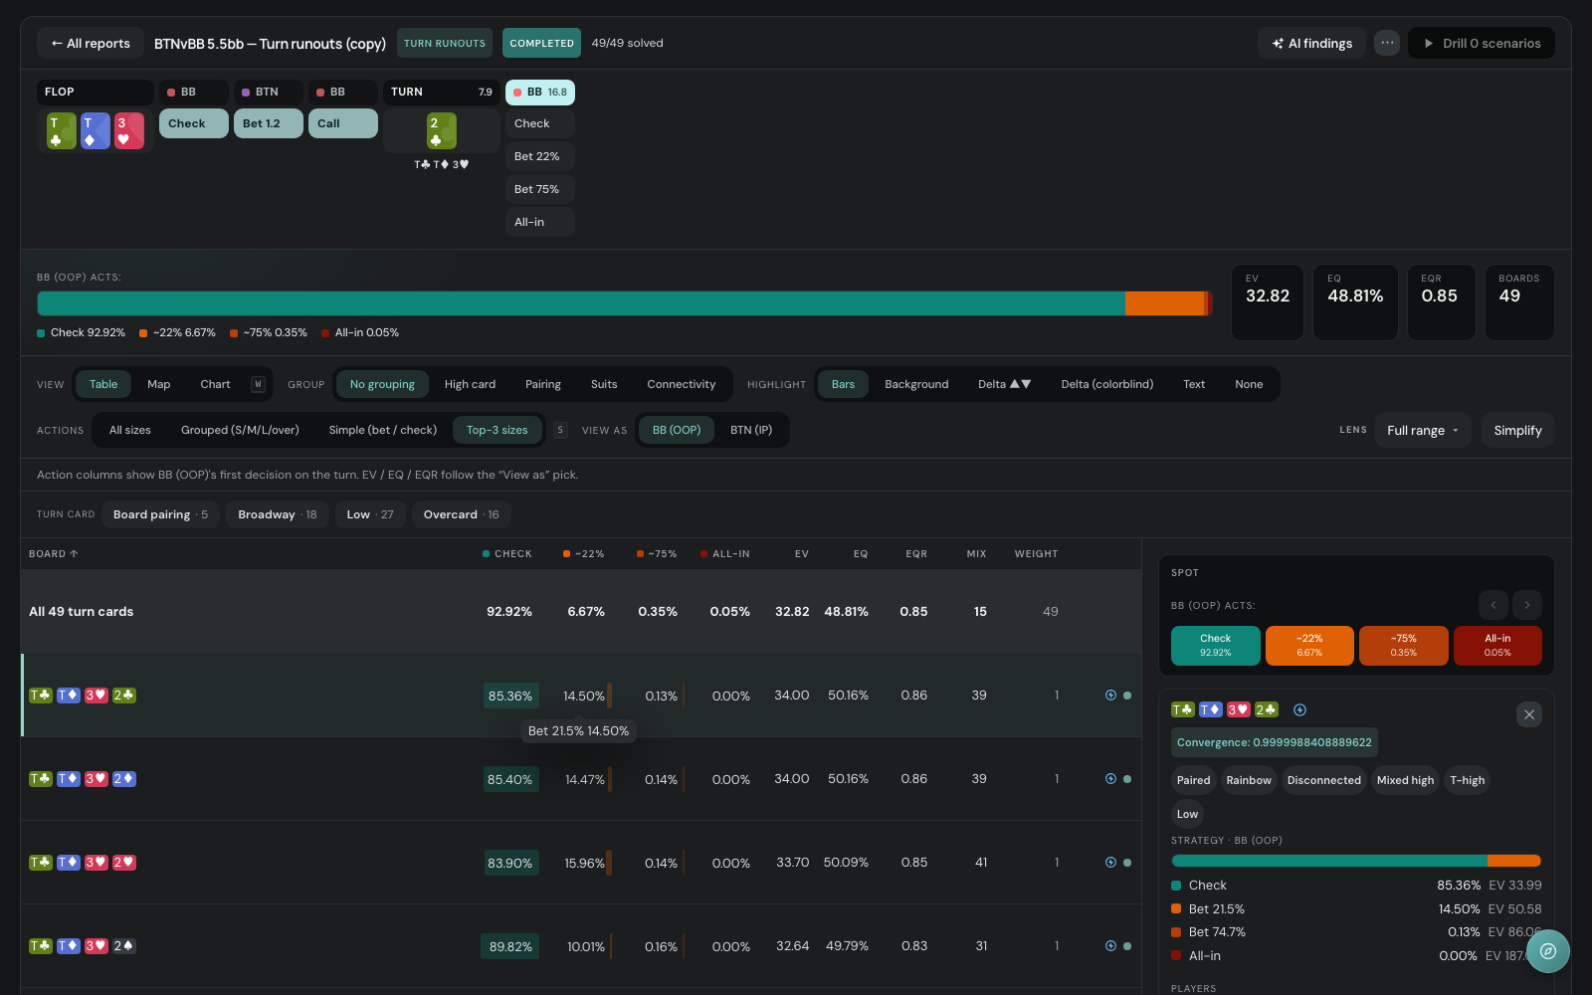Click plus-circle icon in T♣T♦3♥2♠ row
Image resolution: width=1592 pixels, height=995 pixels.
[x=1110, y=946]
